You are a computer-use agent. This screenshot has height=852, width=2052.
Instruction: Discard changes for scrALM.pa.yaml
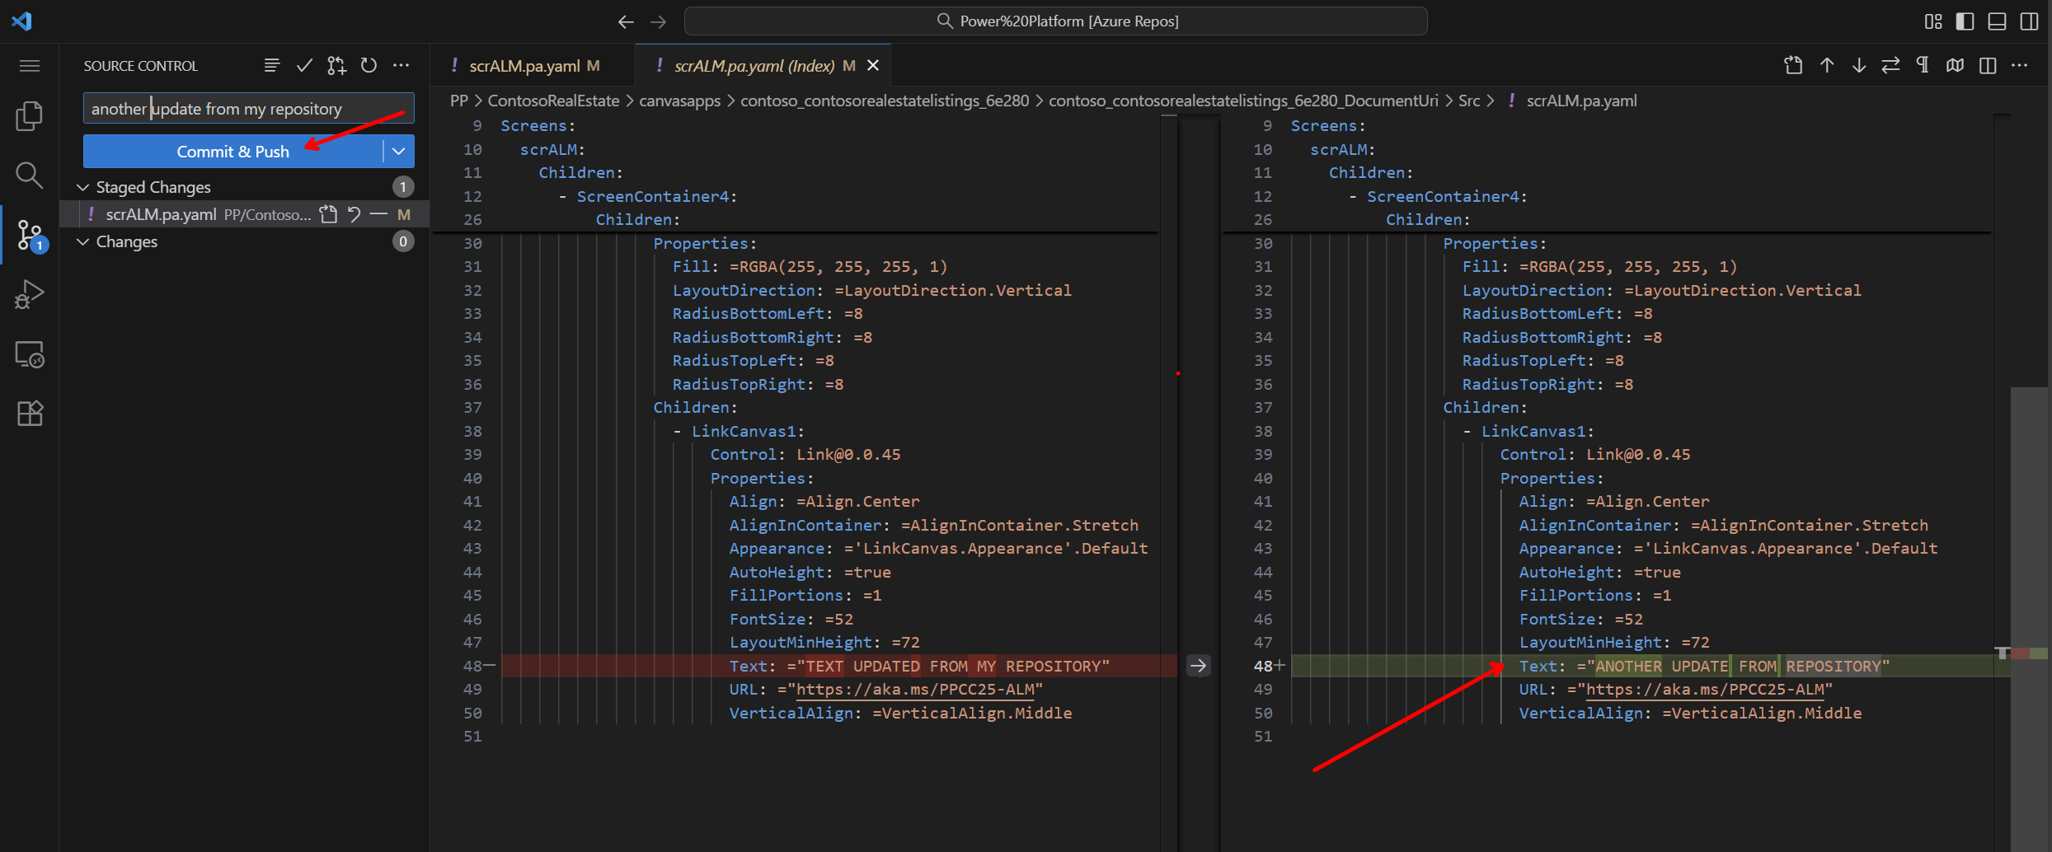coord(354,213)
